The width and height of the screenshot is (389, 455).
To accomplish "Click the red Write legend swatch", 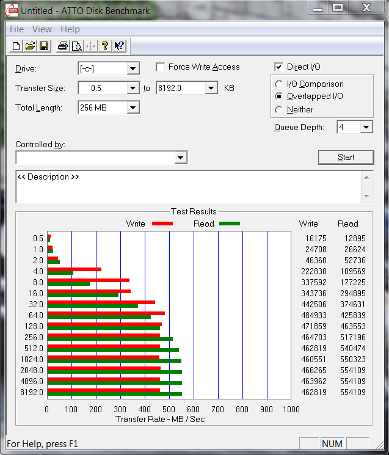I will (162, 224).
